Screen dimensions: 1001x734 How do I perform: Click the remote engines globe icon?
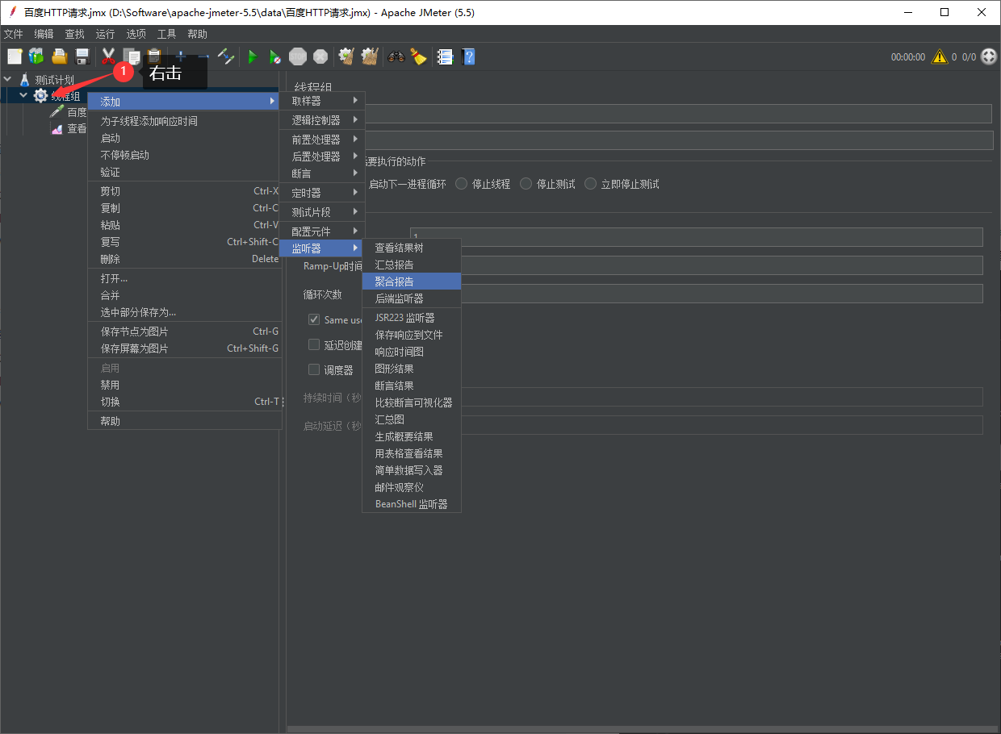coord(989,56)
